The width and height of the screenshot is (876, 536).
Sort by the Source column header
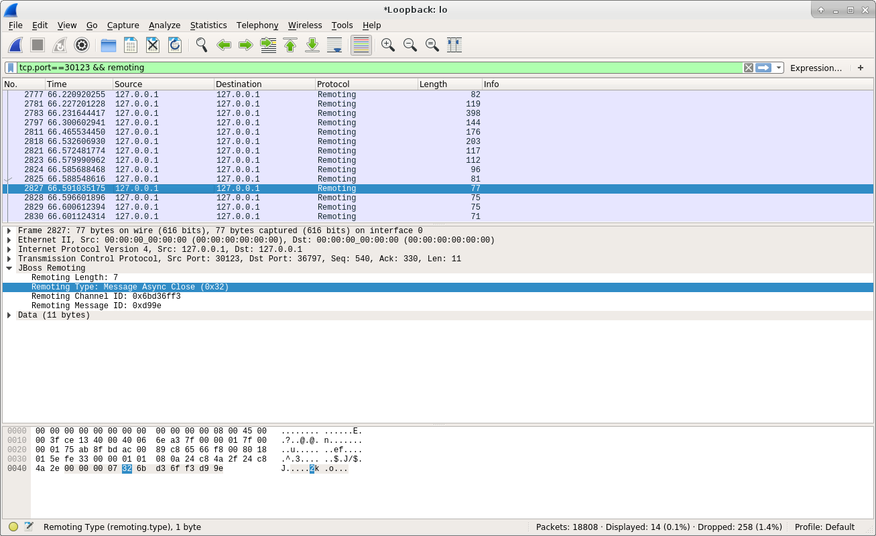163,84
